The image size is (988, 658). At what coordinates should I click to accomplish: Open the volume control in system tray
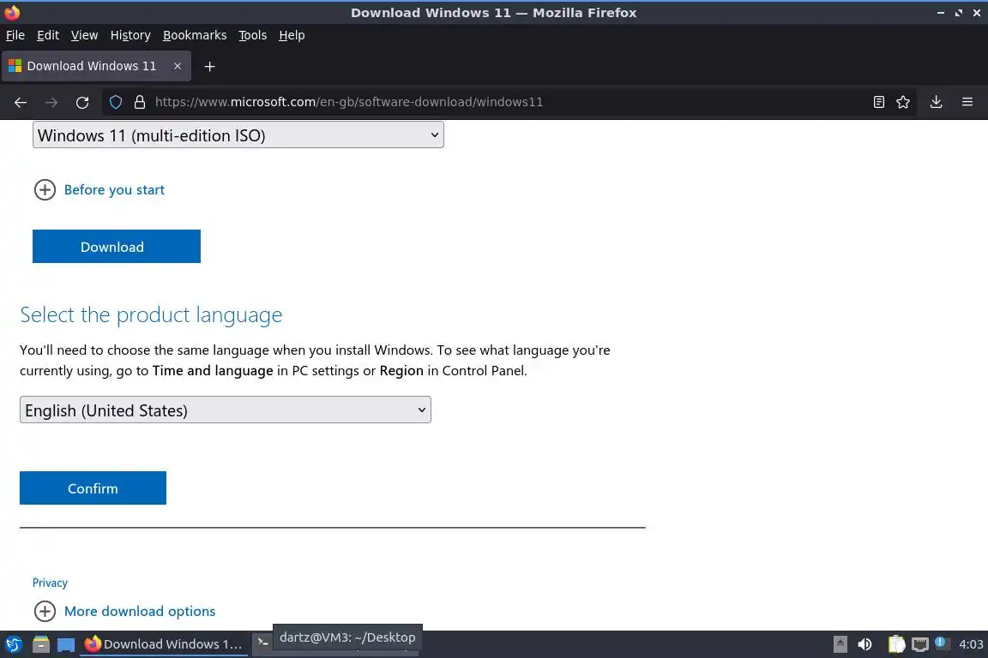(x=865, y=644)
